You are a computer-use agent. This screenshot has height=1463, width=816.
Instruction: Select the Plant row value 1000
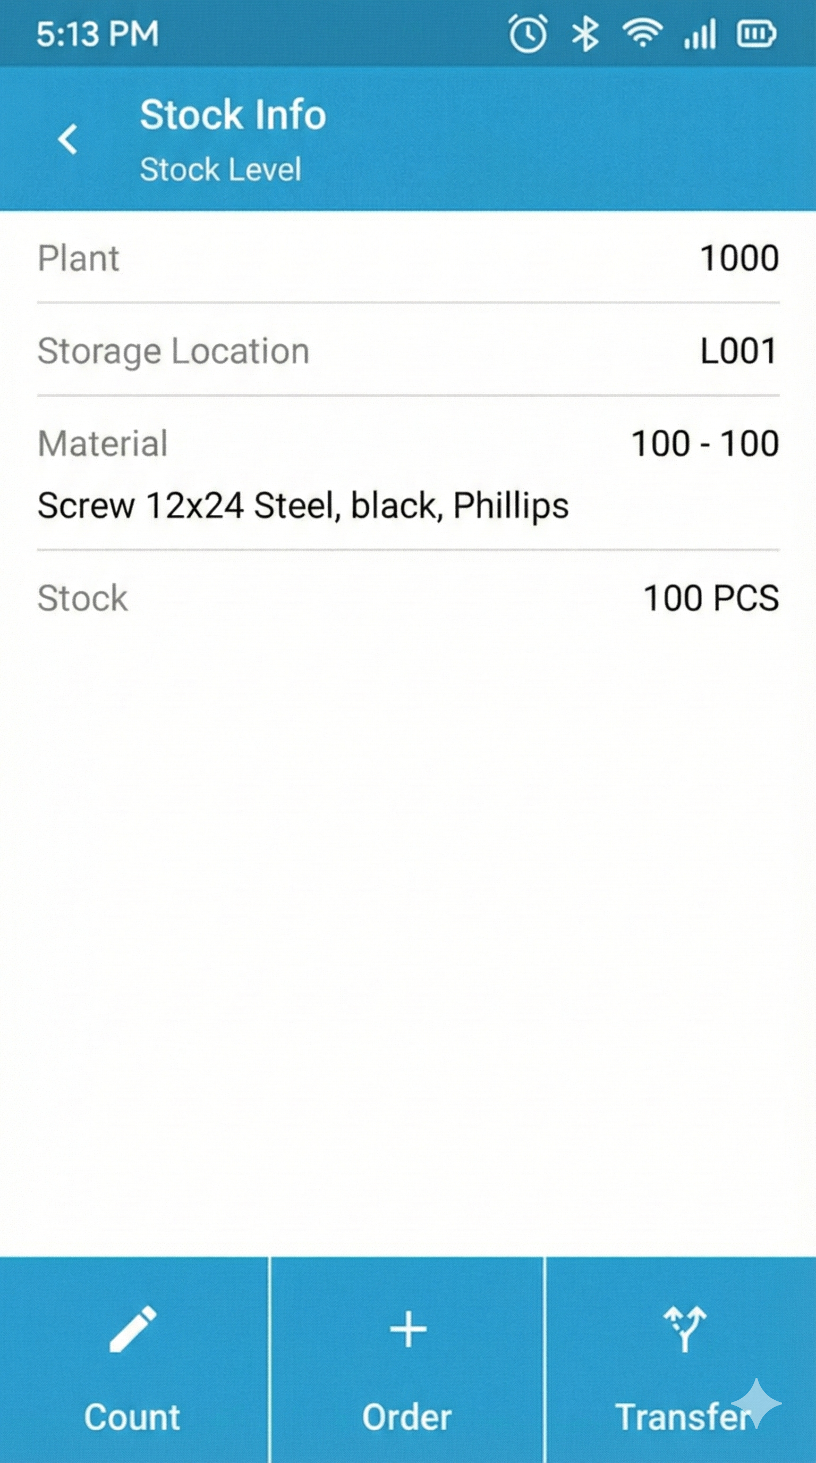[x=739, y=258]
